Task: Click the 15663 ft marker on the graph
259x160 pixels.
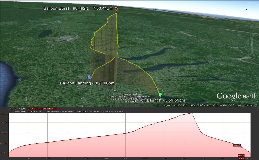Action: tap(237, 145)
